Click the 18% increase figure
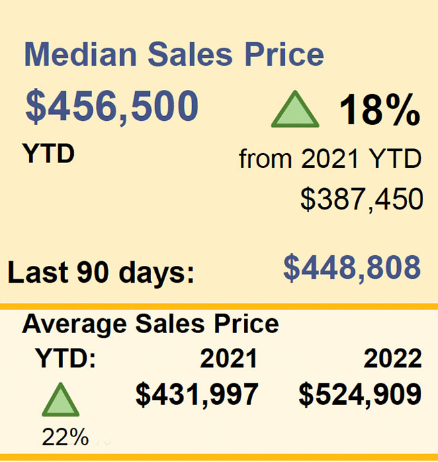Image resolution: width=438 pixels, height=462 pixels. click(380, 109)
